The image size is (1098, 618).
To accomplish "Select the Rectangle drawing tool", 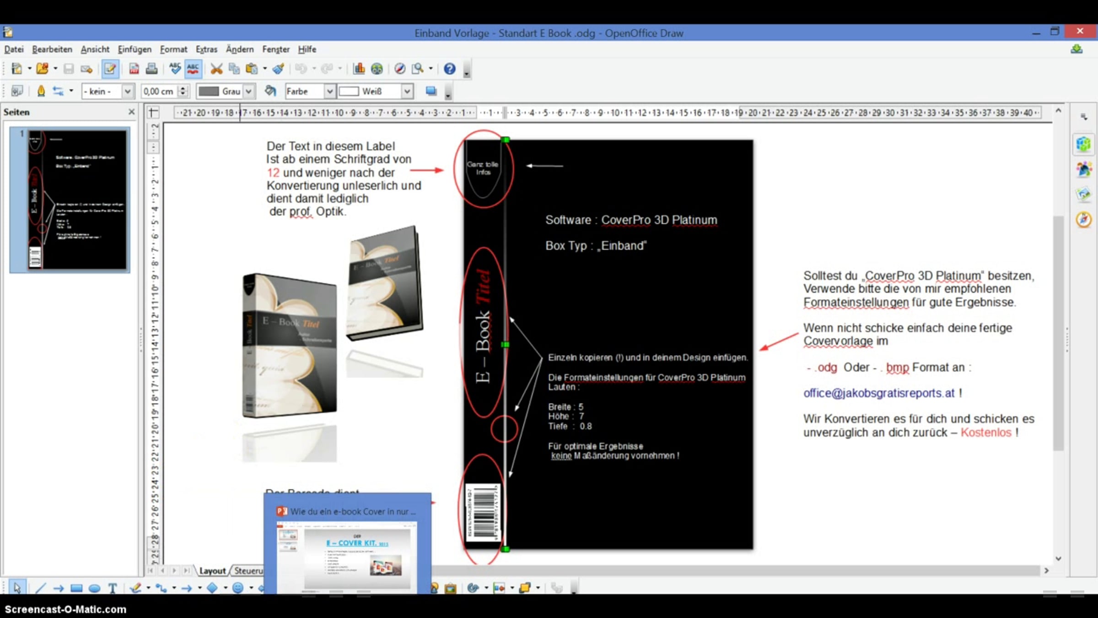I will click(76, 588).
